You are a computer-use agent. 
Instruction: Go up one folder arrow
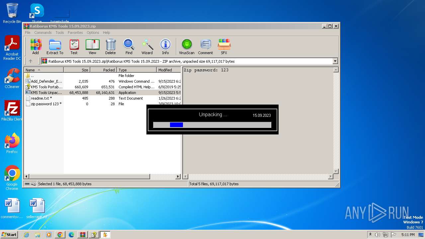[x=31, y=61]
